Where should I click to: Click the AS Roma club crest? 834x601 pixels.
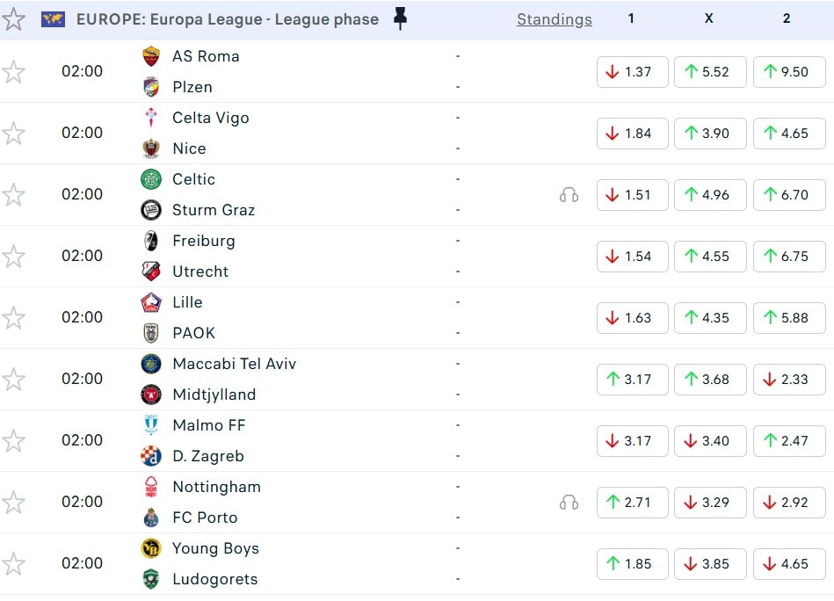pyautogui.click(x=151, y=56)
